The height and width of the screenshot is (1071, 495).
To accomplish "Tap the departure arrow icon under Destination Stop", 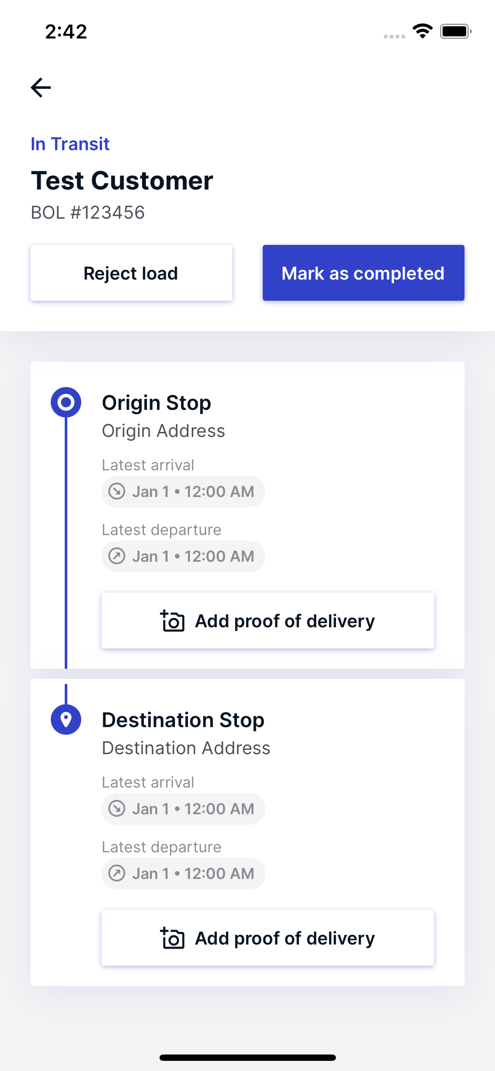I will click(118, 873).
